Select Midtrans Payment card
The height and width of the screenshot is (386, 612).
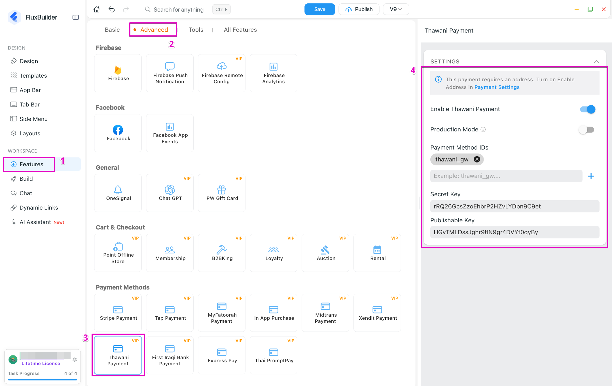325,313
